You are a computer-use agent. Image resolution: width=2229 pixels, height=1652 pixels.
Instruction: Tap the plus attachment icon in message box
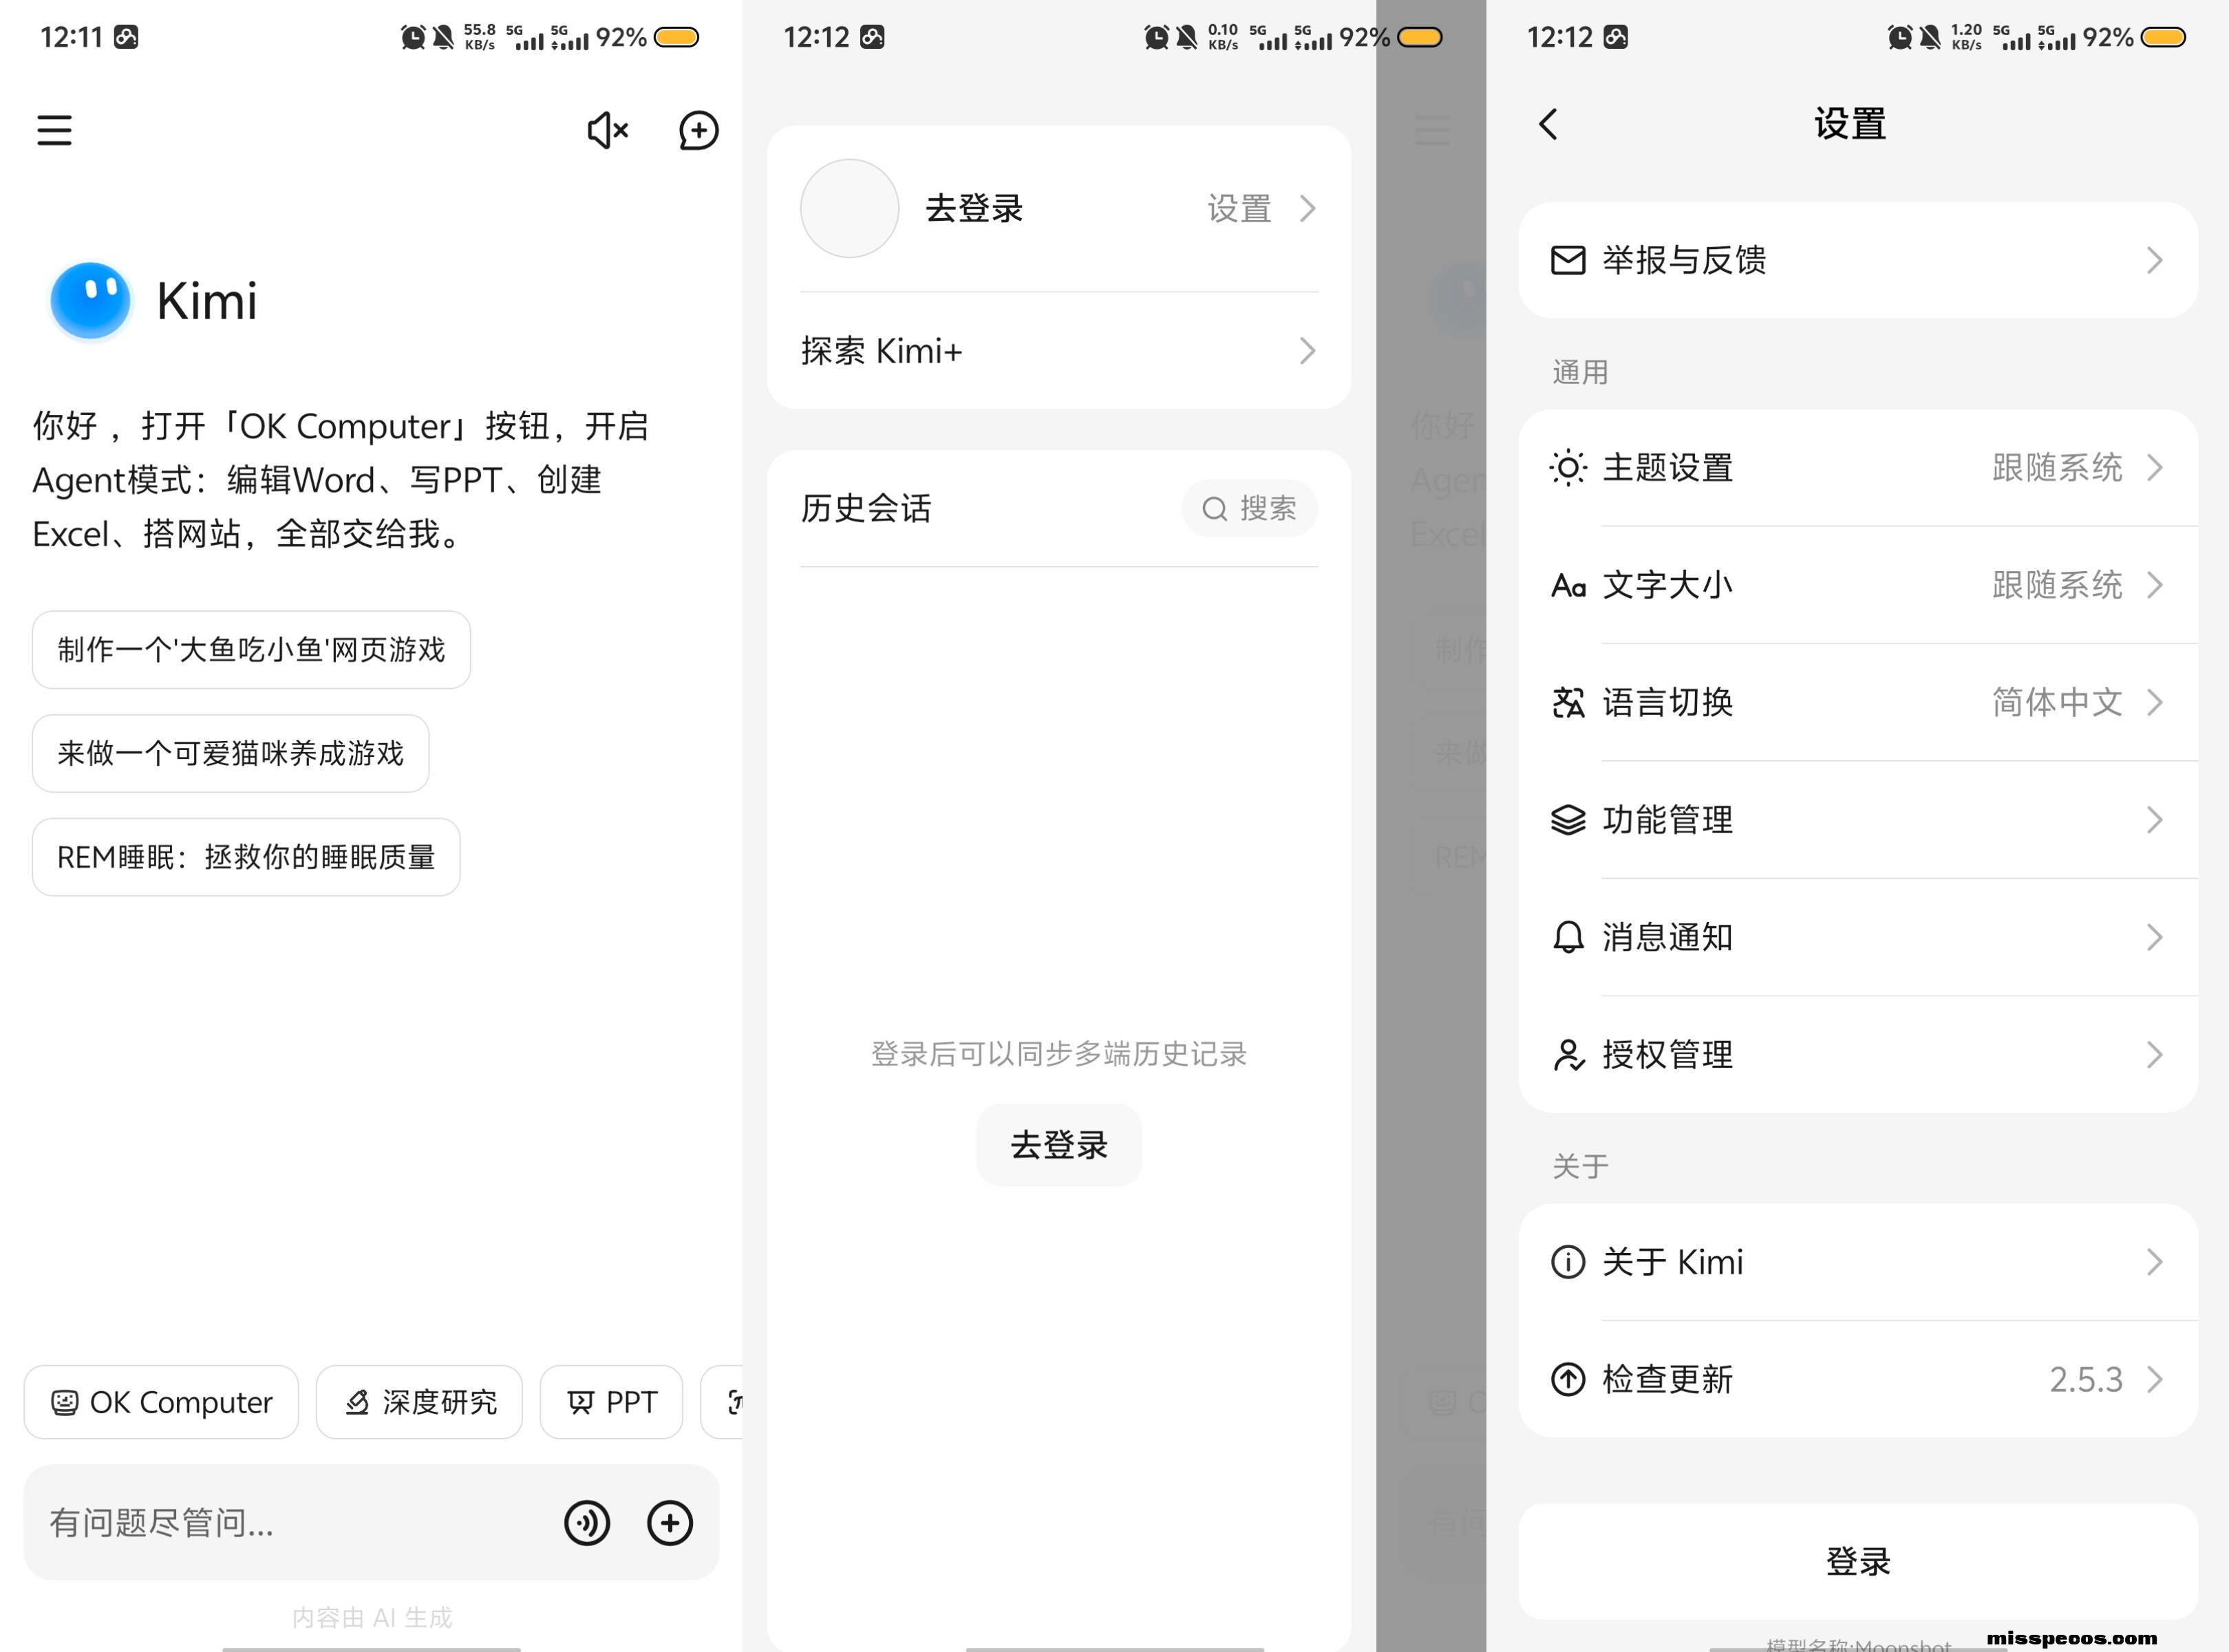[x=669, y=1523]
